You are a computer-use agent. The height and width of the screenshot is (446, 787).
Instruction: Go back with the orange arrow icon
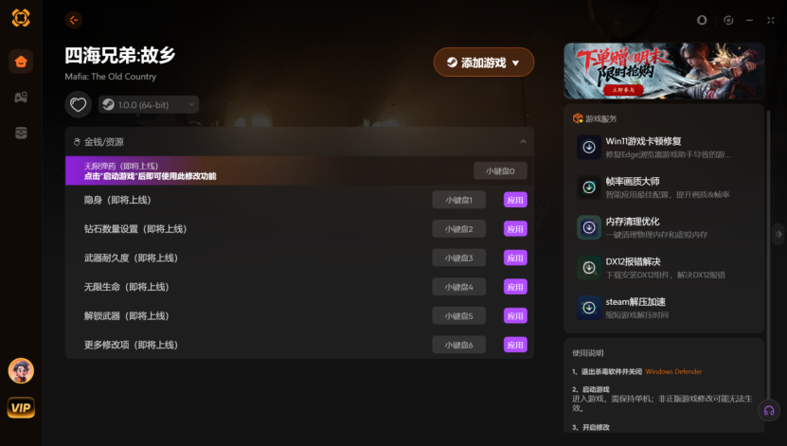[74, 20]
